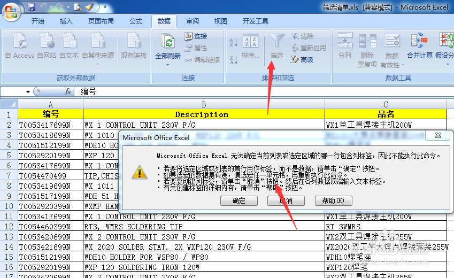Click 属性 in the connections group

click(196, 48)
